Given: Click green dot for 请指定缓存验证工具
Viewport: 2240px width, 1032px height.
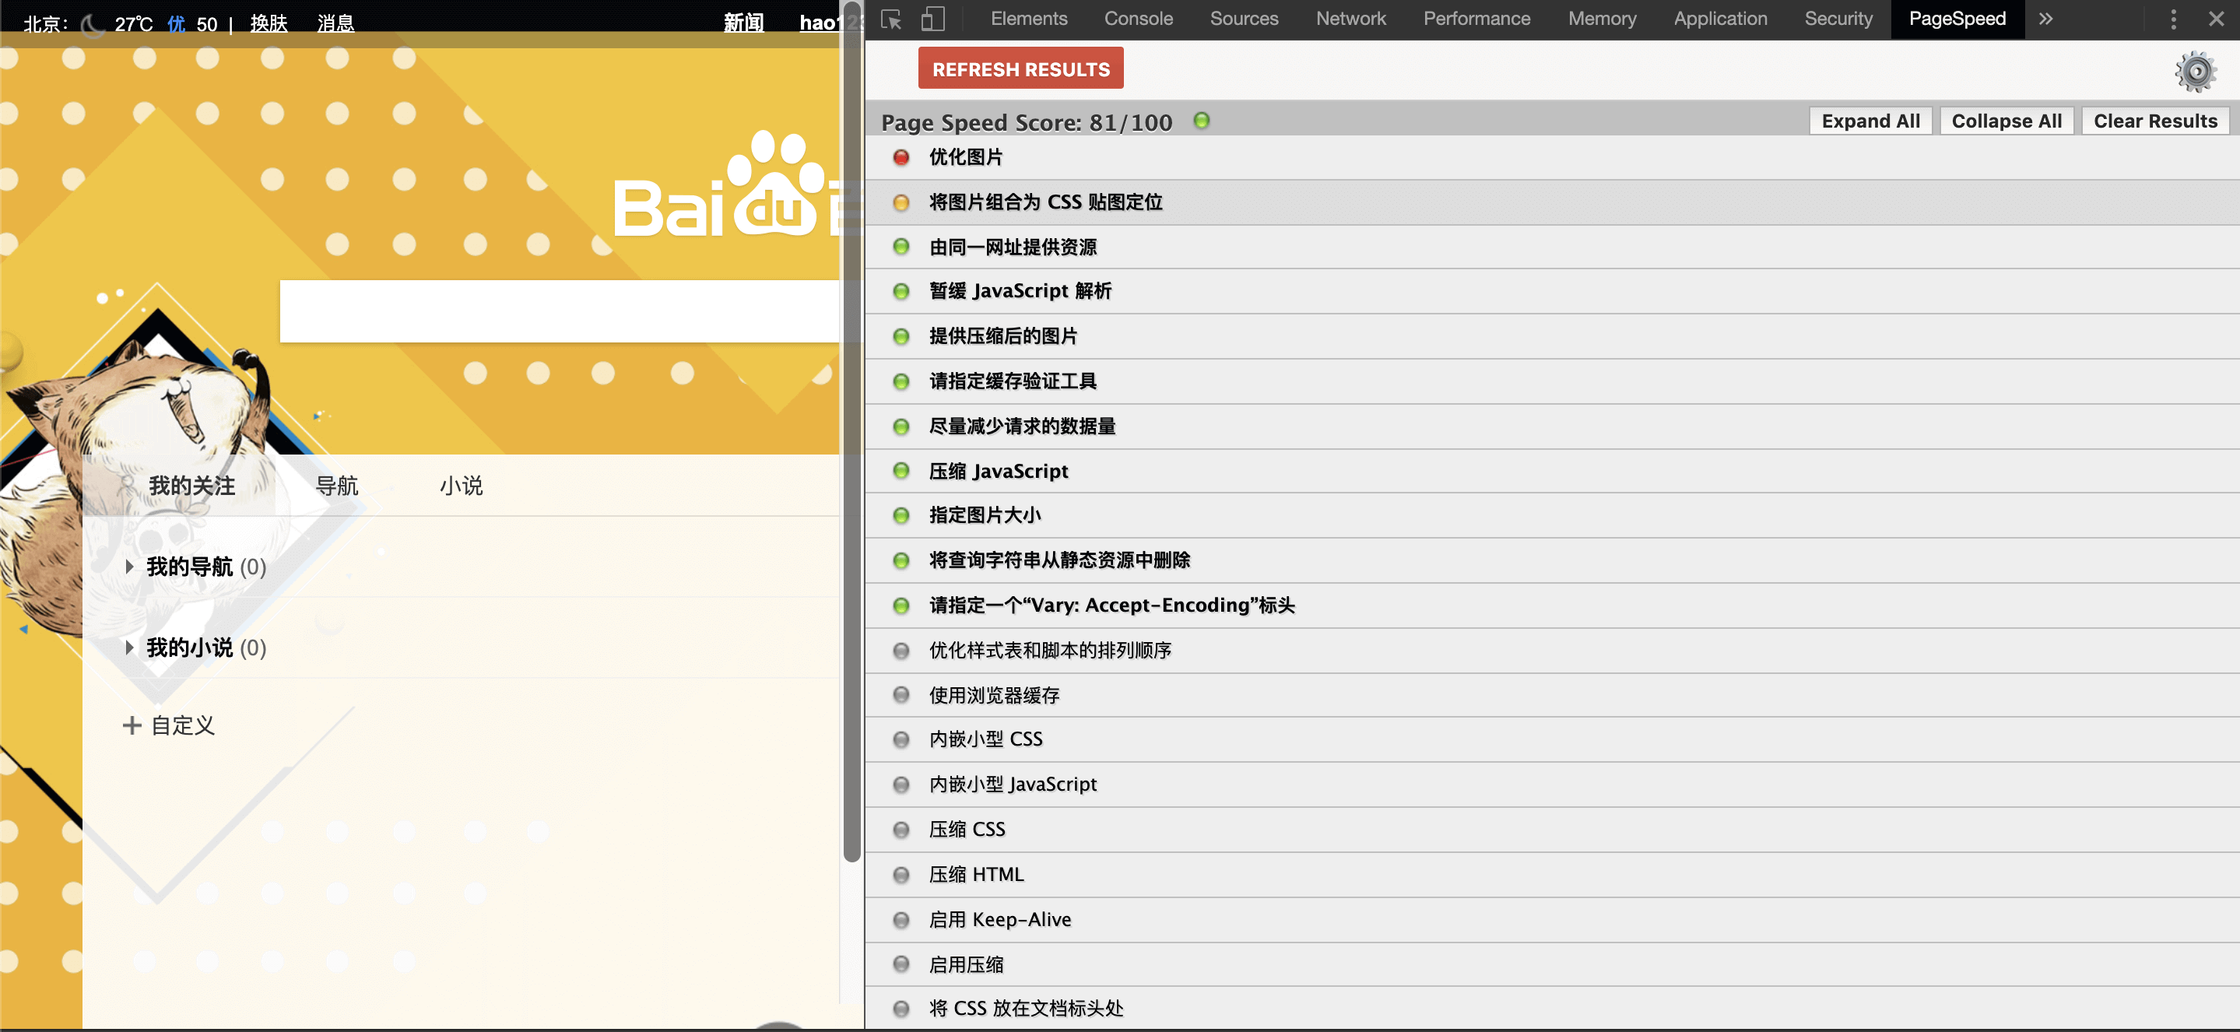Looking at the screenshot, I should click(x=901, y=381).
